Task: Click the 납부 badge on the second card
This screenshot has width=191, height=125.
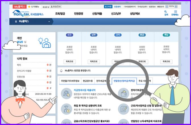Action: tap(94, 35)
